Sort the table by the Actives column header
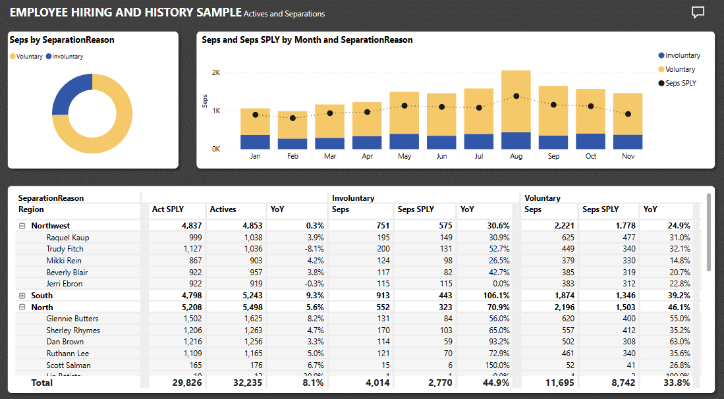 [x=221, y=209]
